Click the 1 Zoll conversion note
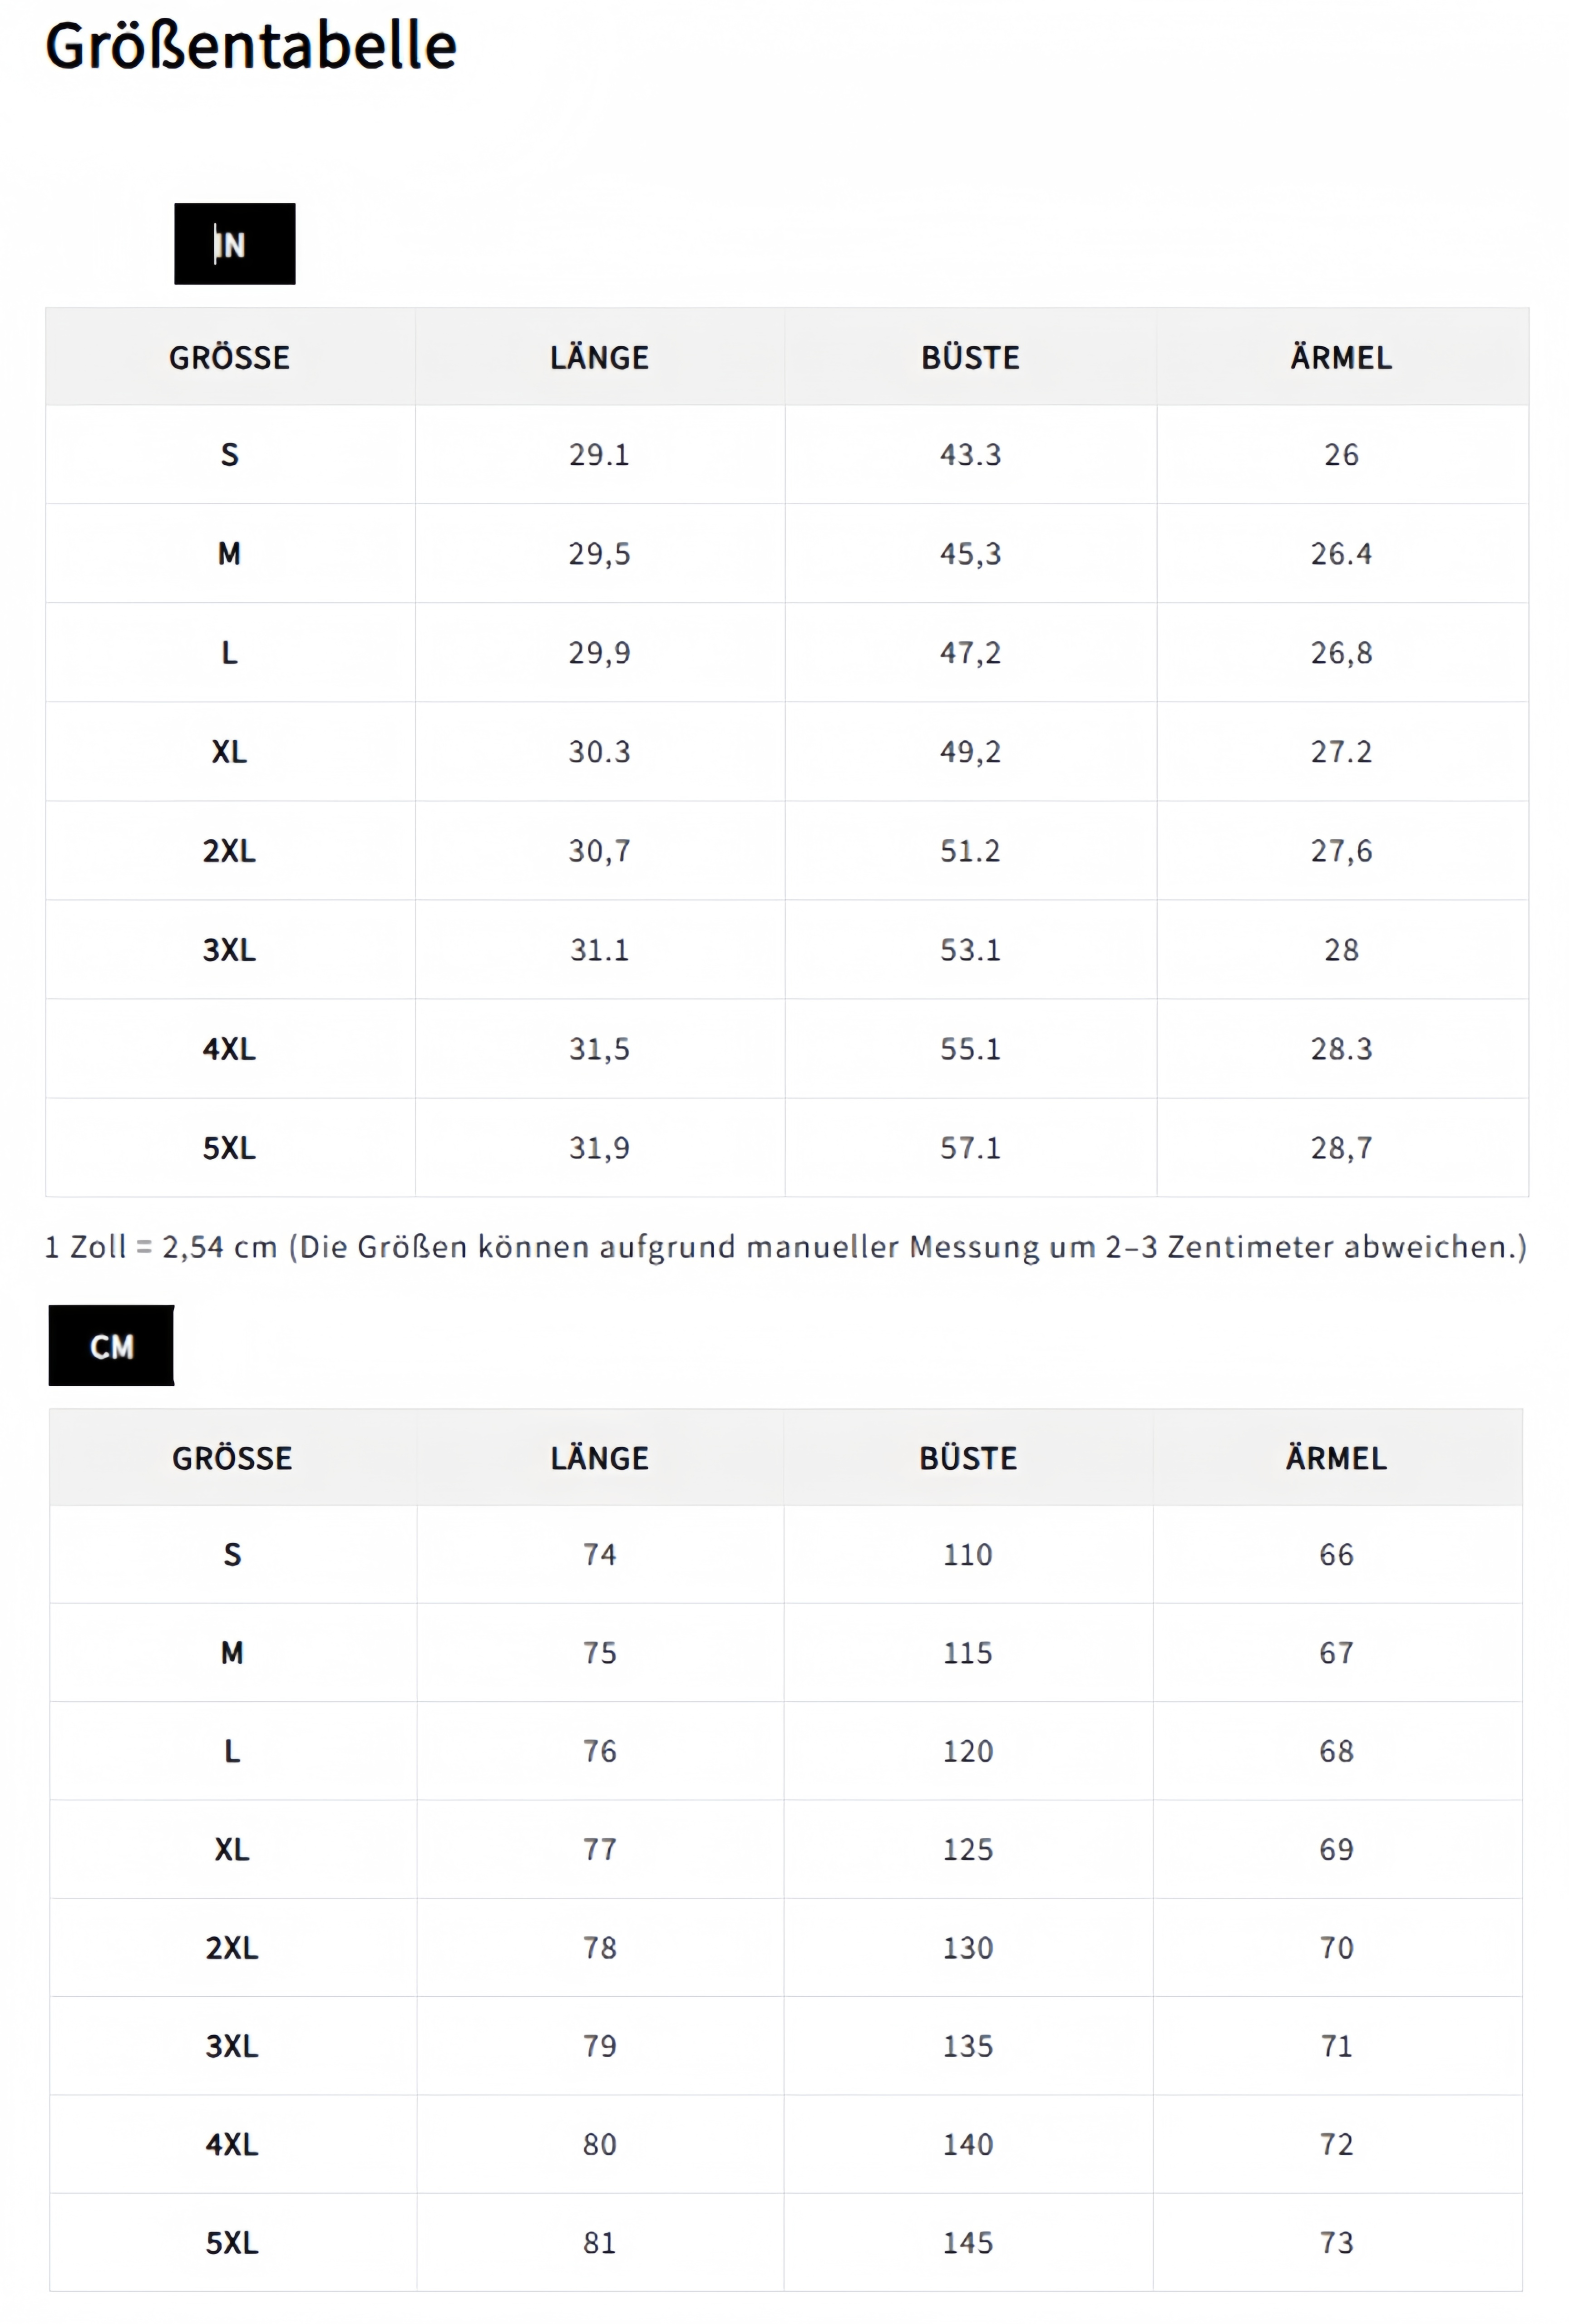 click(785, 1247)
